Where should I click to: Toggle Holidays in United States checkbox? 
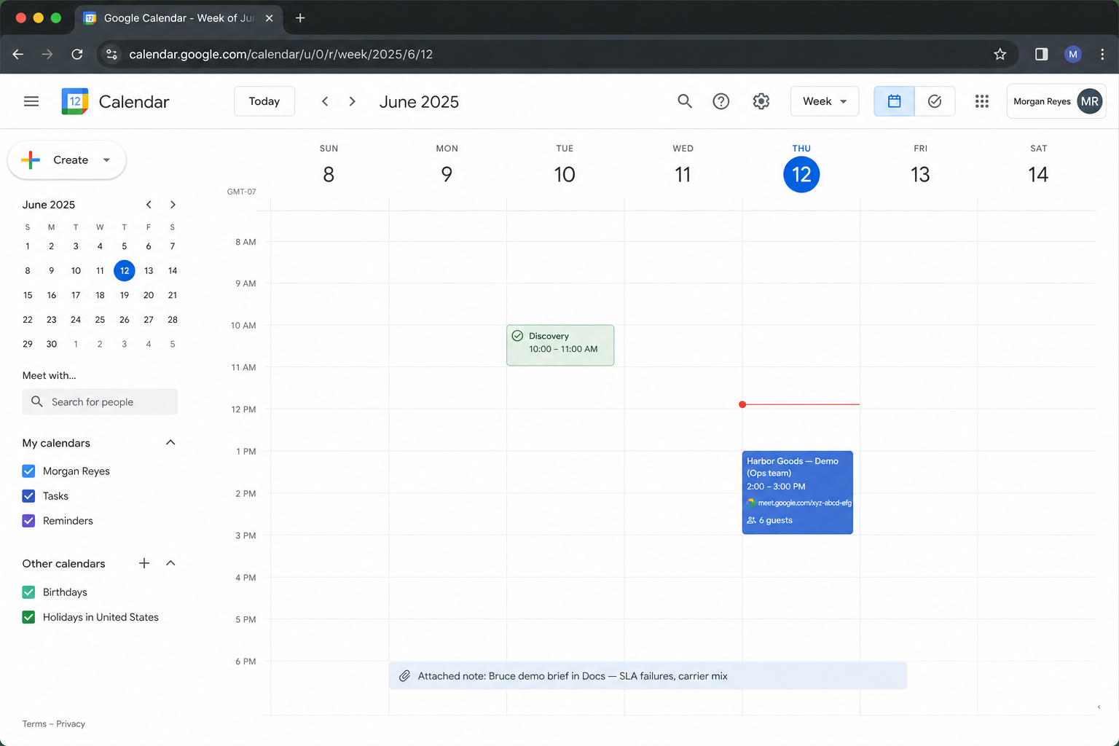[x=28, y=617]
